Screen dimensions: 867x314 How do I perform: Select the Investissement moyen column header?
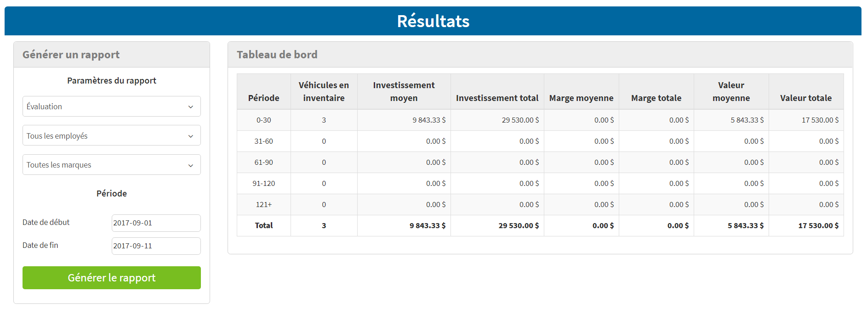click(x=404, y=92)
